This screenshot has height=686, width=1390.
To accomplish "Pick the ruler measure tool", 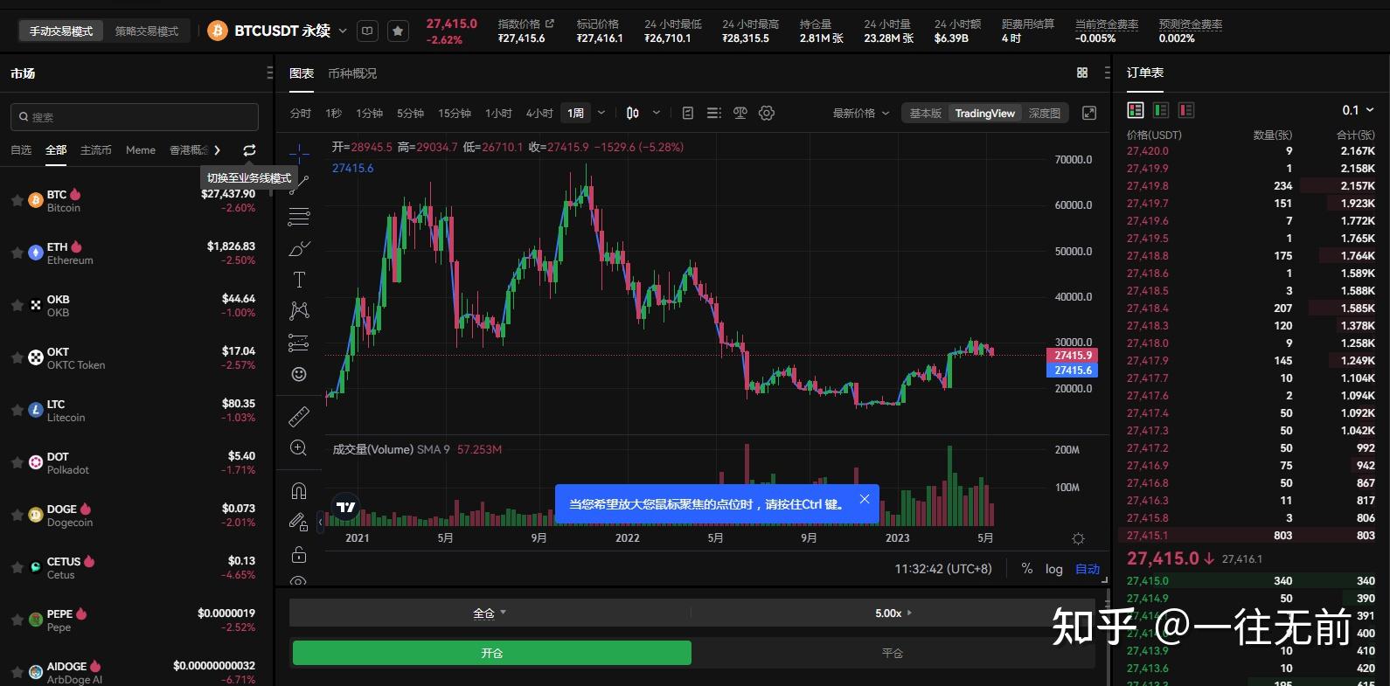I will pos(299,416).
